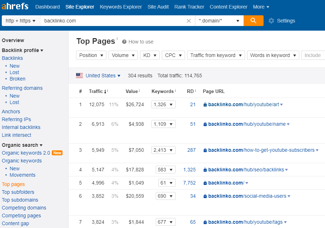Open Content gap report
This screenshot has height=228, width=325.
tap(15, 223)
